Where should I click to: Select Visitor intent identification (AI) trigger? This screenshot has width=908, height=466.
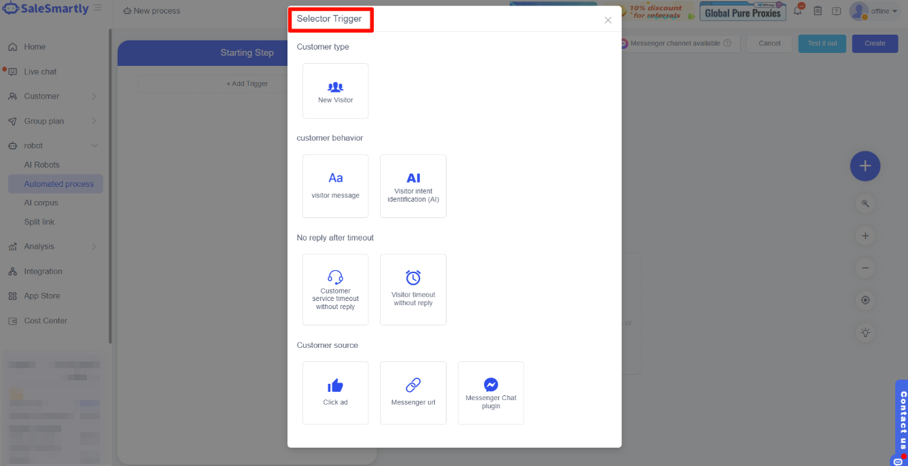click(x=413, y=185)
